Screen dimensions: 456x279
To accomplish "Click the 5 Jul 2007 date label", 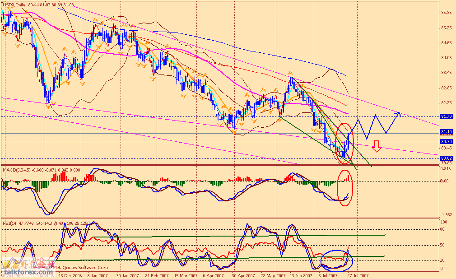I will pos(328,275).
